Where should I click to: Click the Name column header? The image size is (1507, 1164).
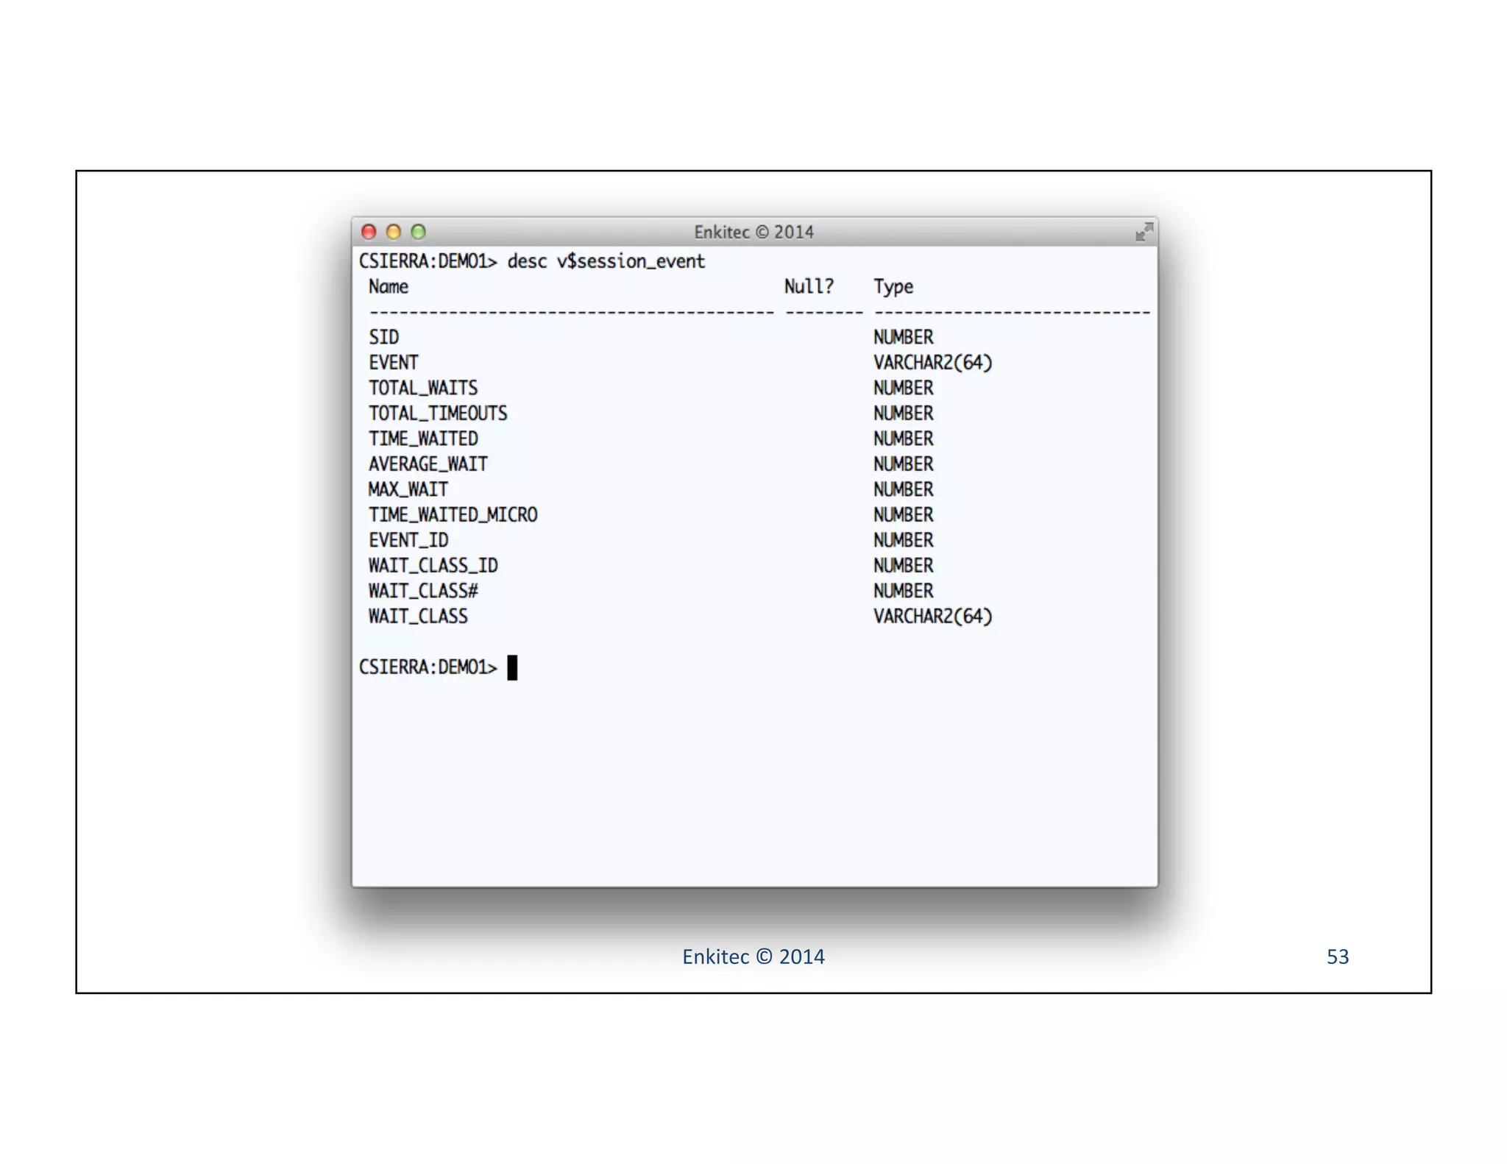click(x=389, y=286)
